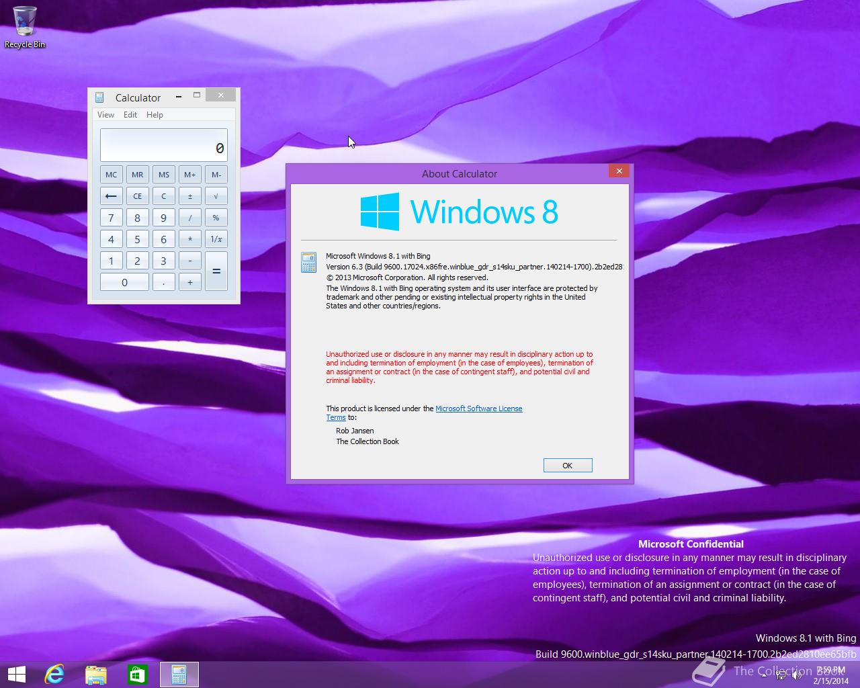Close the About Calculator dialog

tap(619, 171)
